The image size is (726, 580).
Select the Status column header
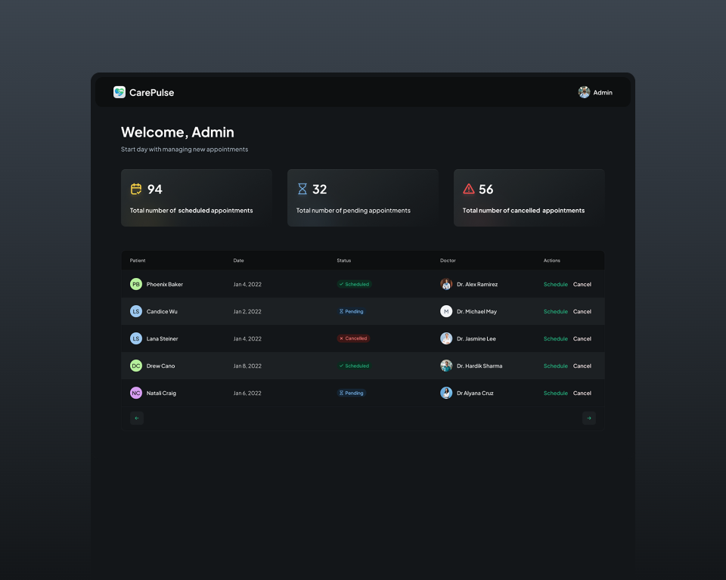tap(343, 261)
